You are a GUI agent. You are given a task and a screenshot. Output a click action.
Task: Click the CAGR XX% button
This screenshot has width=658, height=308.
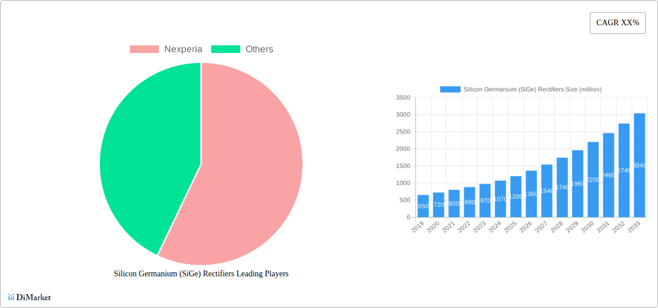[x=618, y=23]
